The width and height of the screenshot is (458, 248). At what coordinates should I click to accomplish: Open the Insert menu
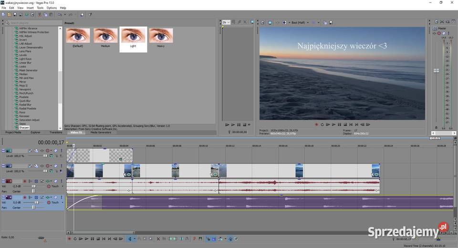click(30, 8)
